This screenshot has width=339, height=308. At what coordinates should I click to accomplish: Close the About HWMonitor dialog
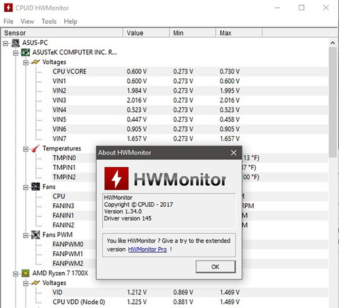click(x=234, y=153)
